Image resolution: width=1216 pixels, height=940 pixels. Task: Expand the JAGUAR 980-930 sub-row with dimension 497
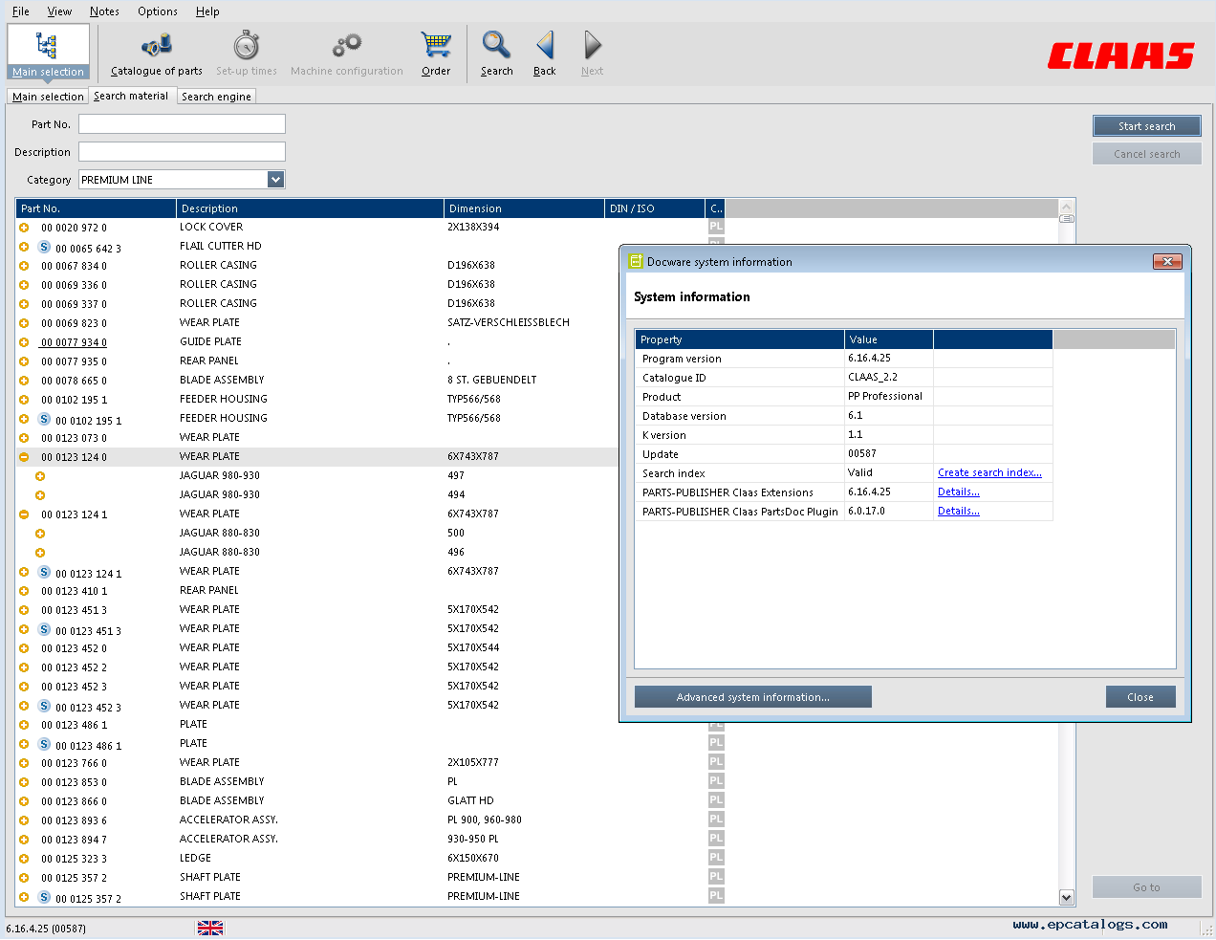[x=40, y=476]
